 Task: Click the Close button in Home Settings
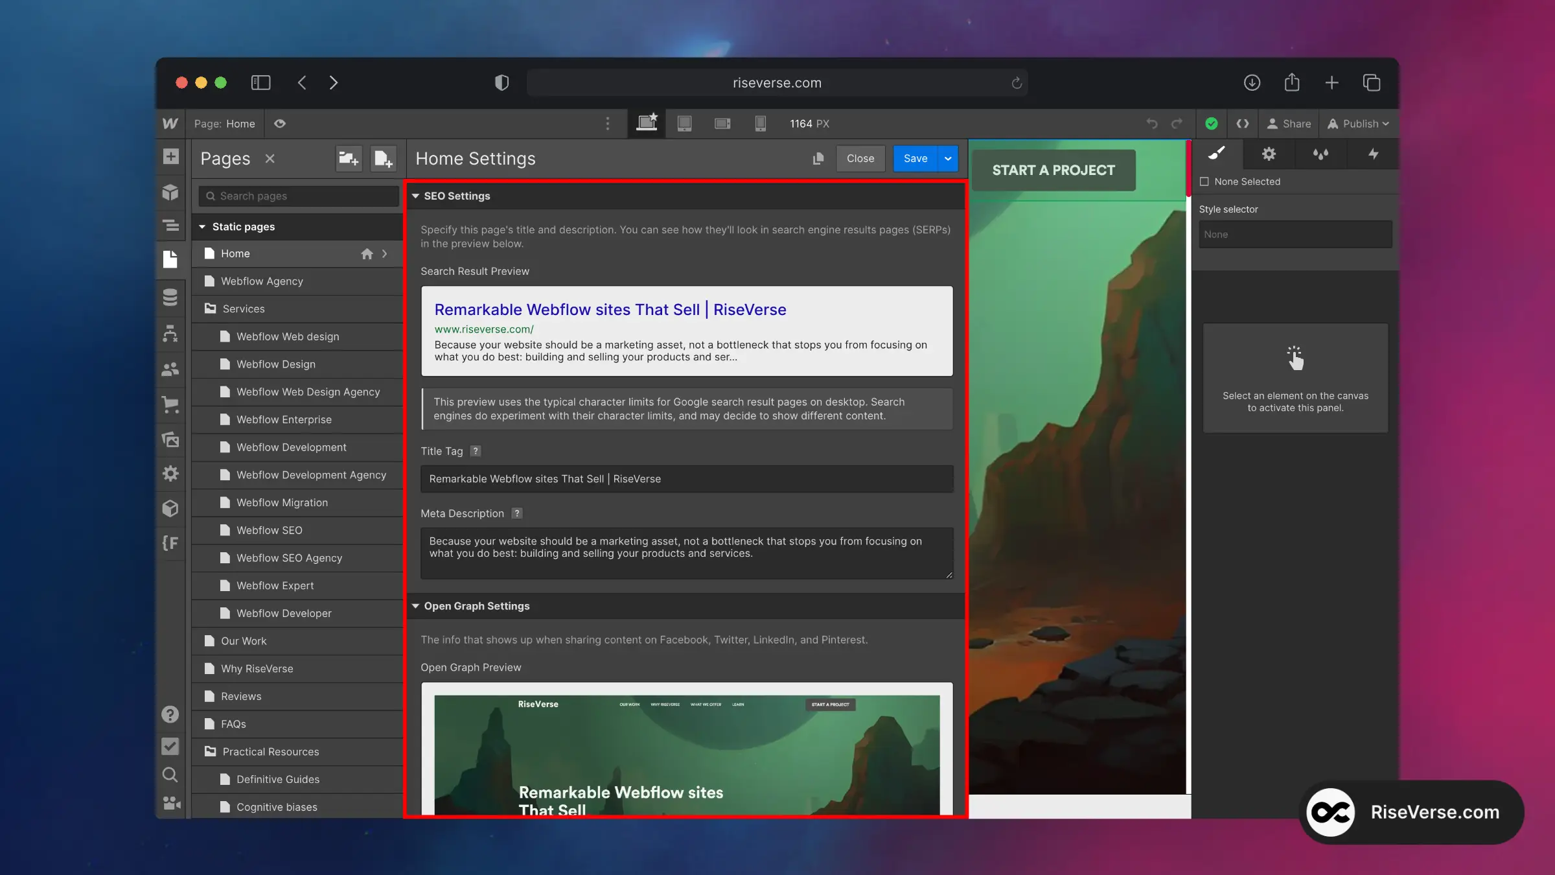(860, 158)
